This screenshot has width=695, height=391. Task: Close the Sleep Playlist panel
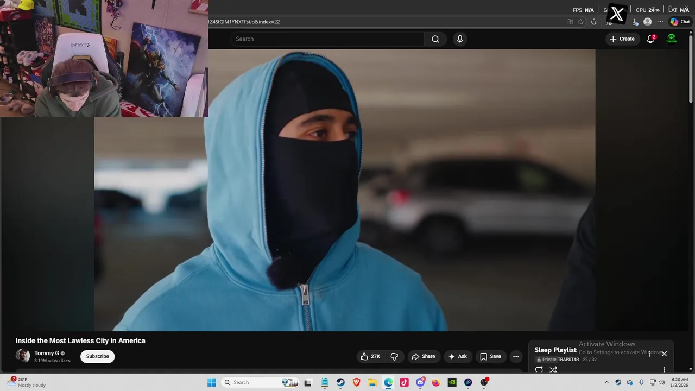pos(664,354)
